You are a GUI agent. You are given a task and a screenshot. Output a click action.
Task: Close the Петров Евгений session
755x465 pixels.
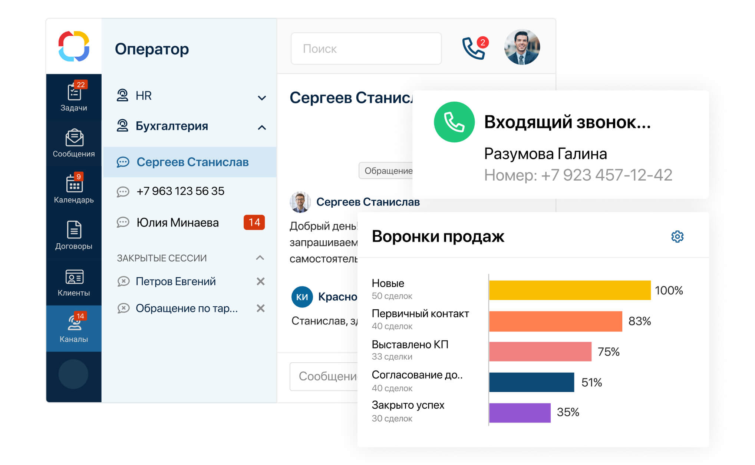tap(261, 281)
